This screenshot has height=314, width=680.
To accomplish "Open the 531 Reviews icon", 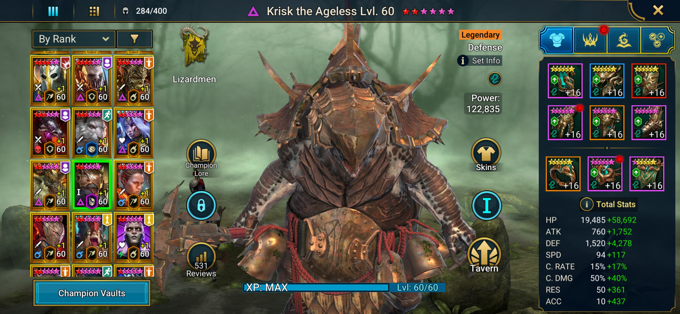I will tap(201, 257).
